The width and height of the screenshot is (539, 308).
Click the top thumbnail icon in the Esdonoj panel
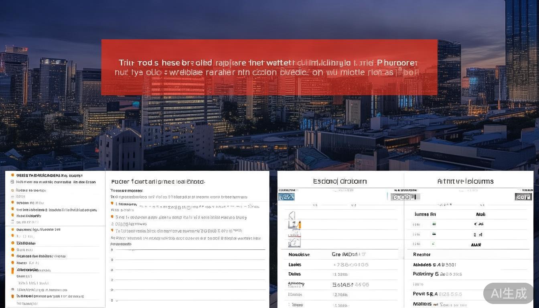(x=292, y=215)
